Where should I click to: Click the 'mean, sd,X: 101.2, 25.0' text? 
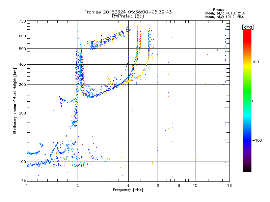(x=224, y=17)
